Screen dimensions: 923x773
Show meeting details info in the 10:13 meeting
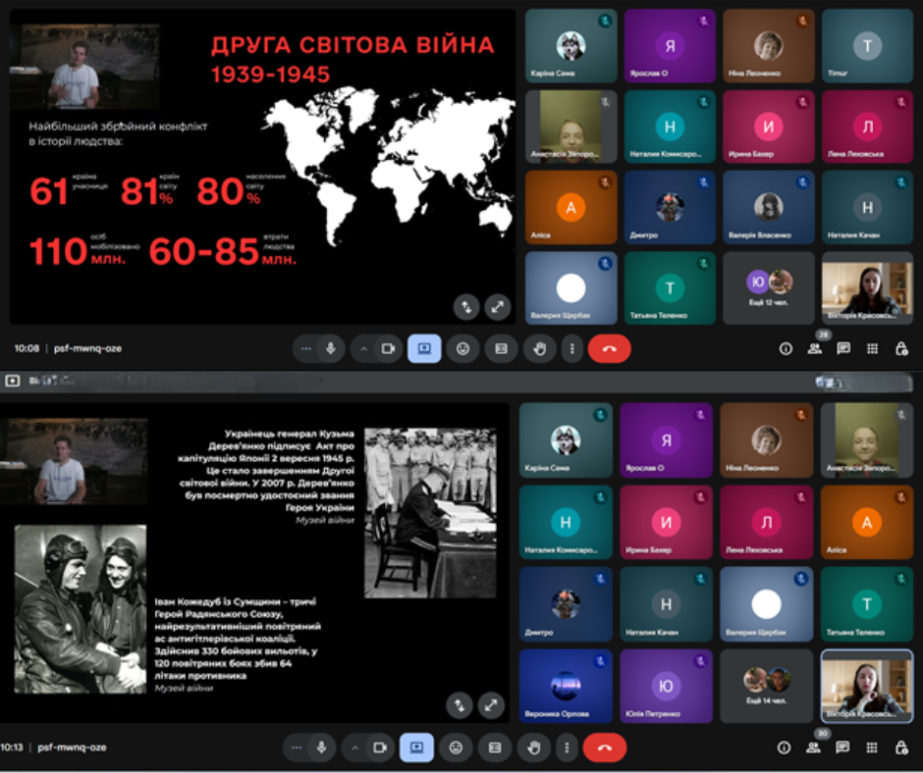785,747
